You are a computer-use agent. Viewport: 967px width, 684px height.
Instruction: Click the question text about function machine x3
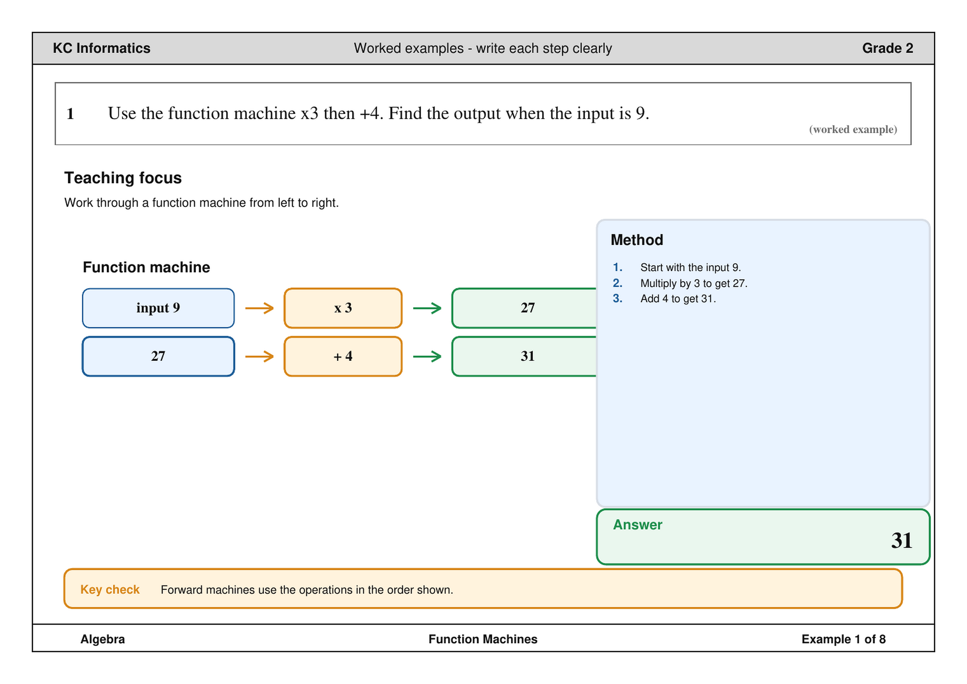[378, 113]
